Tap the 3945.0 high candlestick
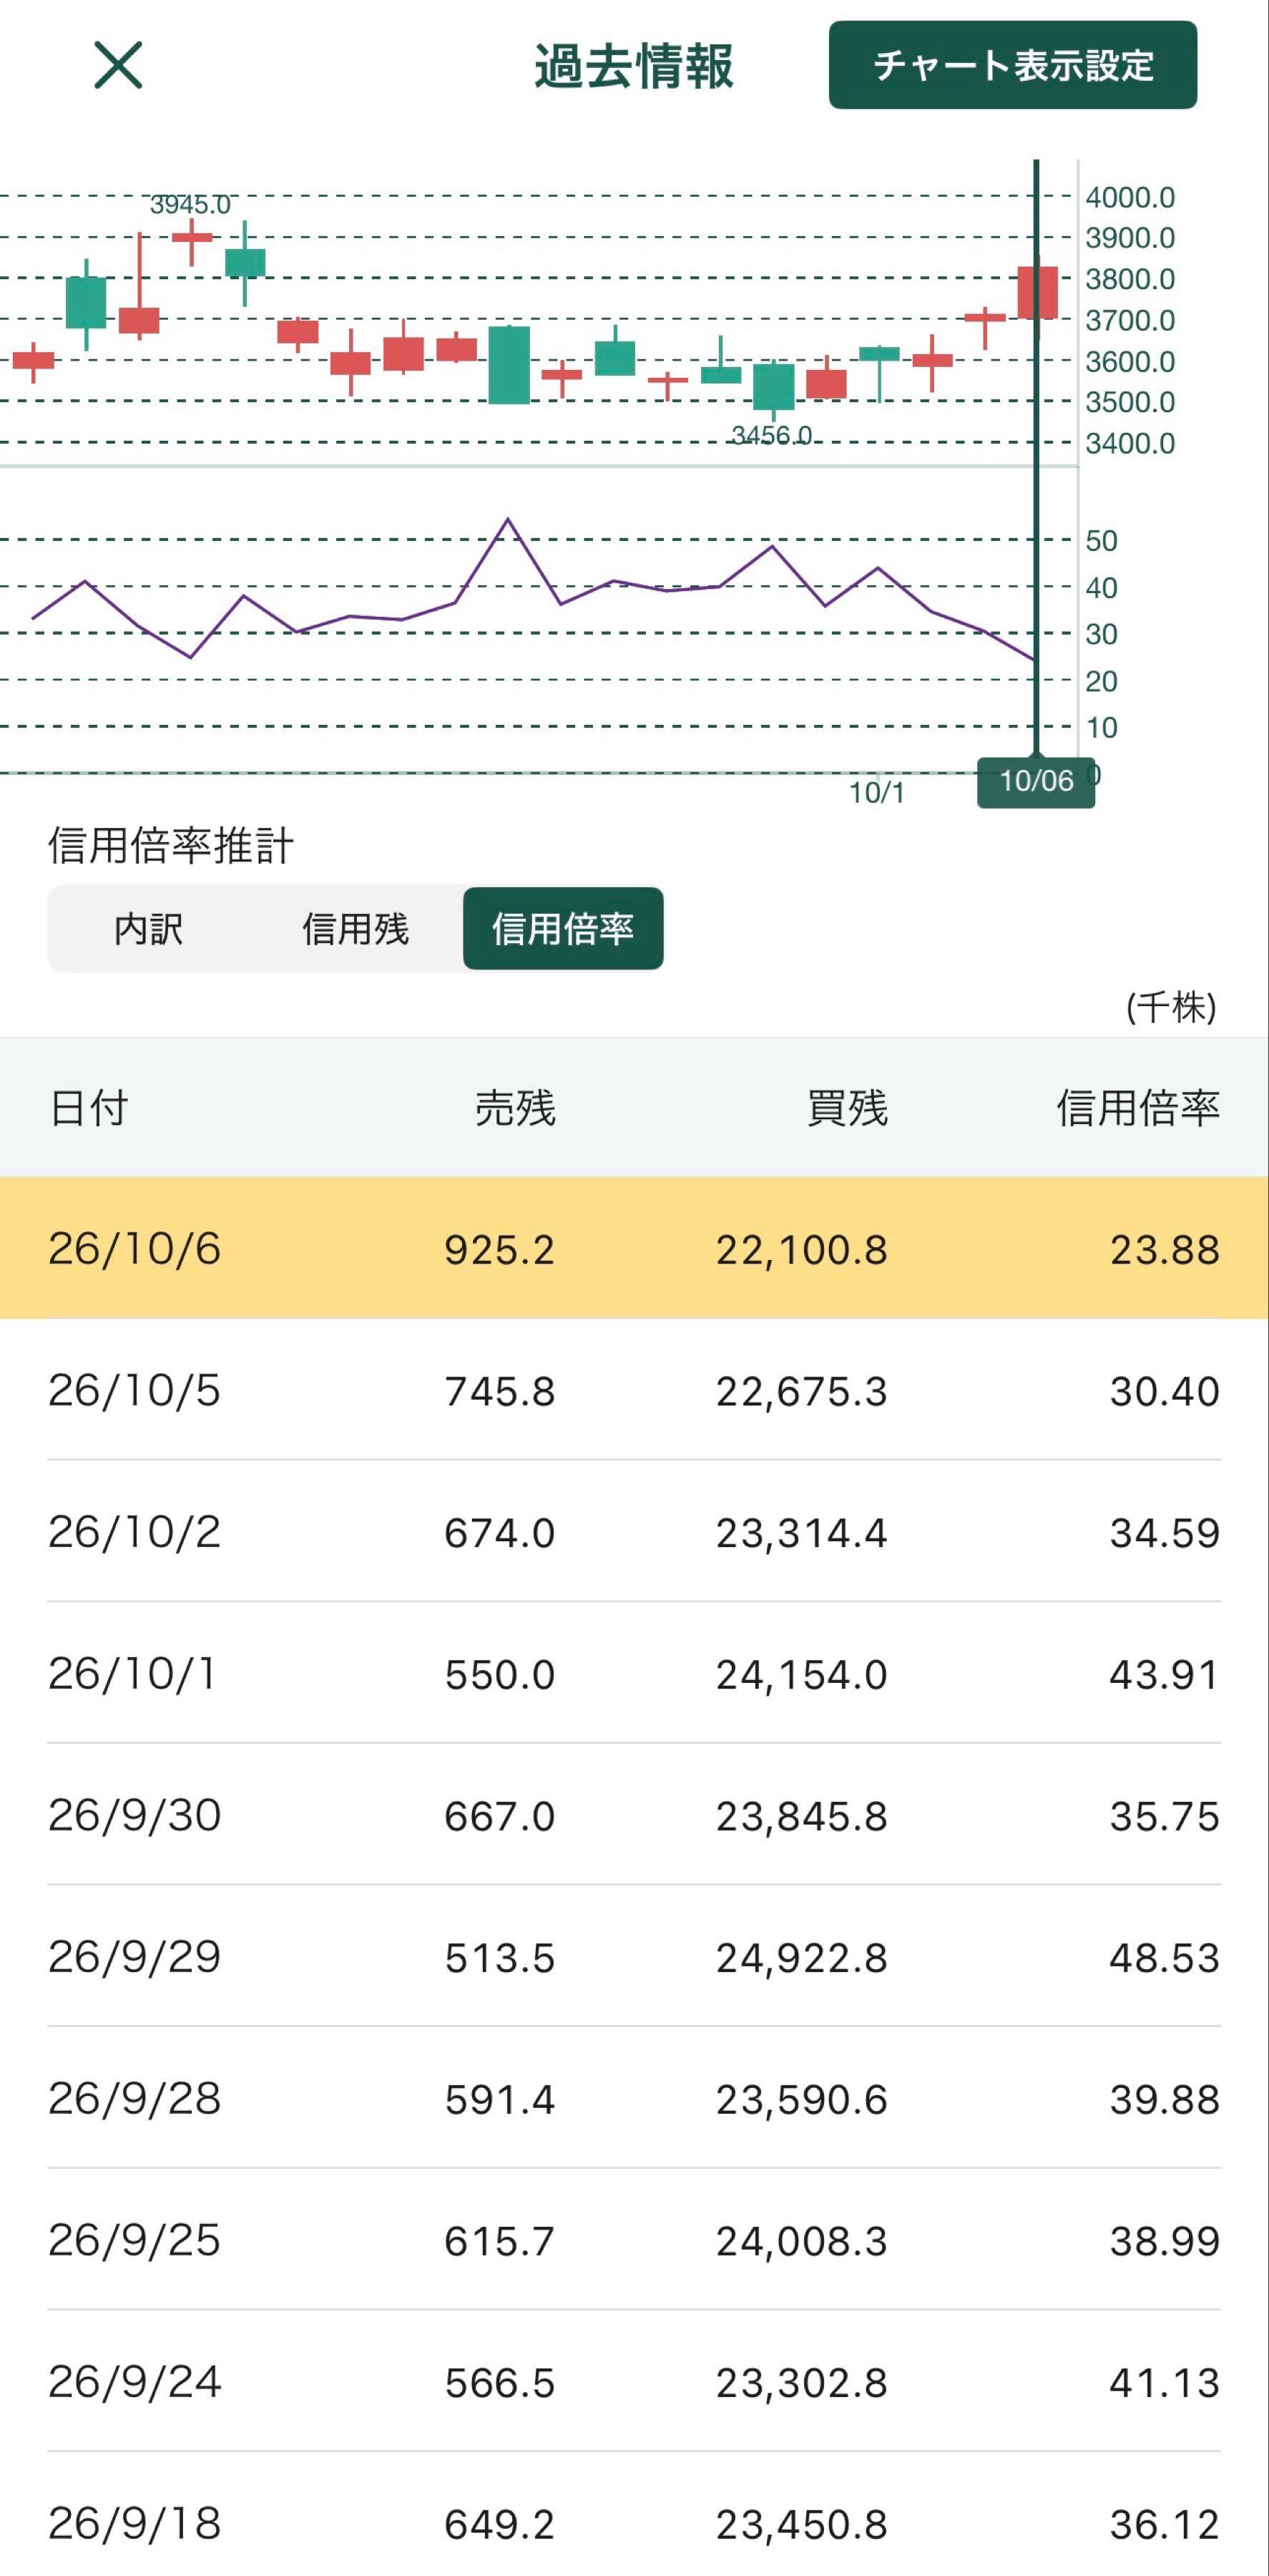Screen dimensions: 1269x2576 click(191, 238)
